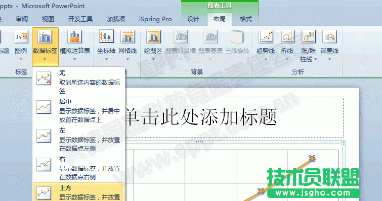Expand the 坐标轴 dropdown arrow

(106, 59)
